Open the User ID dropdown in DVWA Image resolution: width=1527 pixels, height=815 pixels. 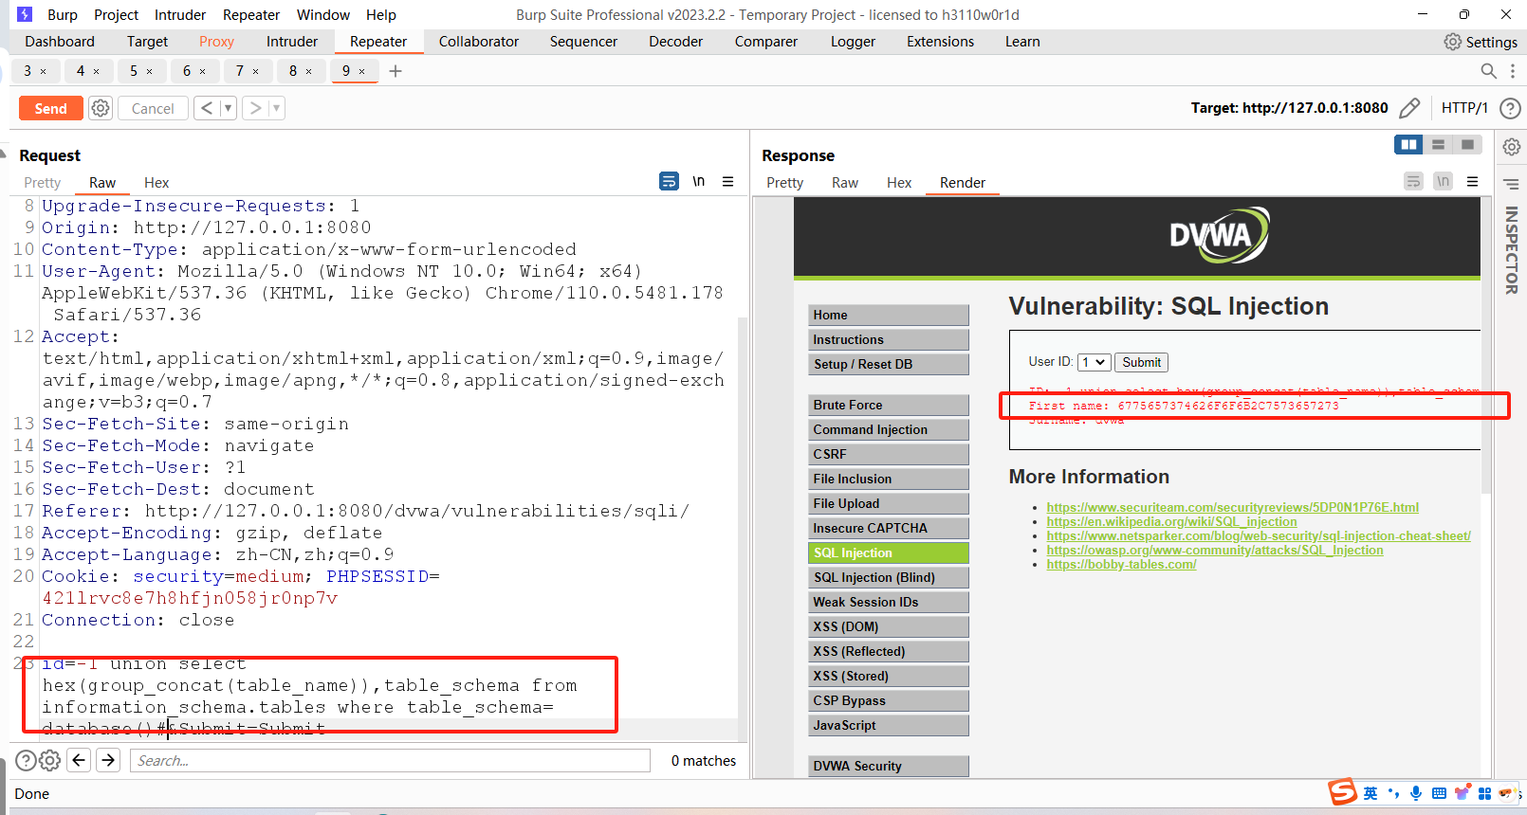[1094, 362]
